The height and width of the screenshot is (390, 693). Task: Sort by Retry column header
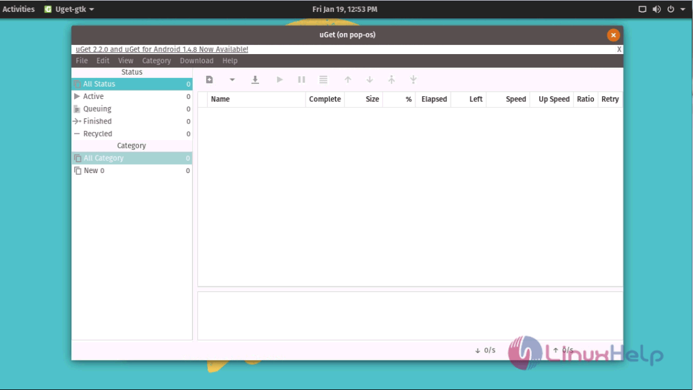(610, 99)
